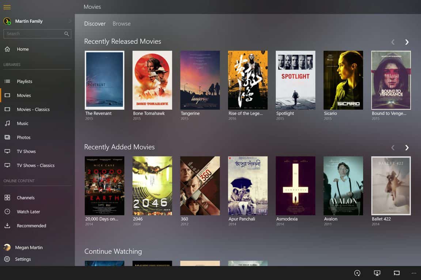Click the 'Asmodexia' title text
The image size is (421, 280).
(287, 219)
